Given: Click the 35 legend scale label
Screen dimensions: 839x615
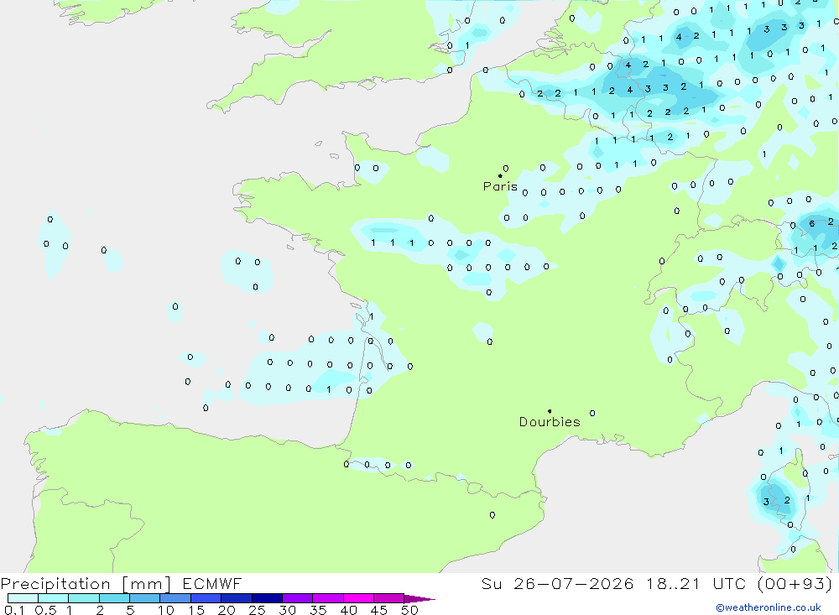Looking at the screenshot, I should point(318,610).
